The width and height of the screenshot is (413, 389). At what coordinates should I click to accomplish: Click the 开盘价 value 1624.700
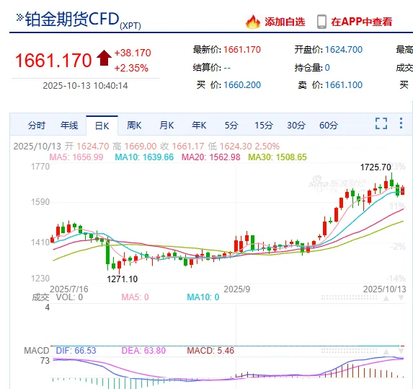(x=344, y=50)
